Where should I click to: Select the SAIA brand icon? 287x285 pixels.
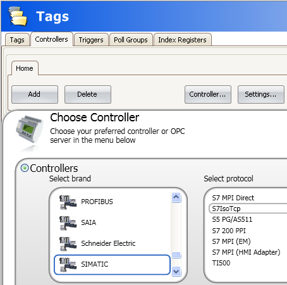[68, 223]
